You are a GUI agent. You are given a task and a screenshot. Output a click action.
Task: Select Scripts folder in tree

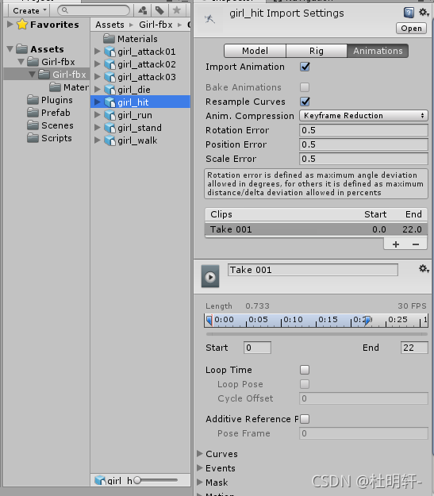tap(49, 138)
